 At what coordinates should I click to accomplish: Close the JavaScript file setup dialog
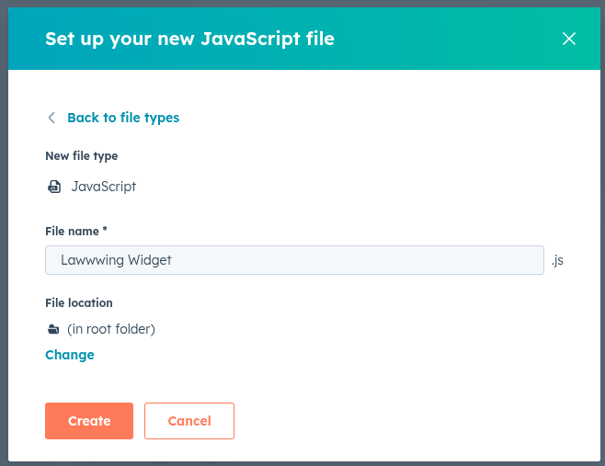pyautogui.click(x=568, y=39)
